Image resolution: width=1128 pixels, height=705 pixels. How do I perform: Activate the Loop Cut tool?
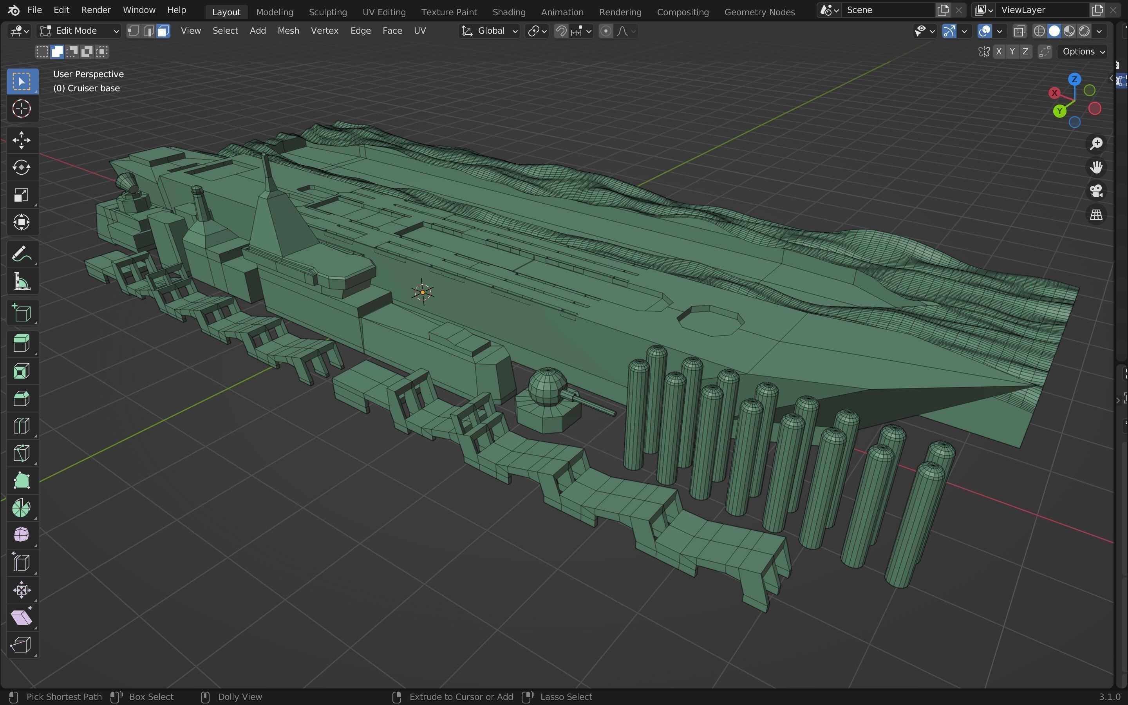pyautogui.click(x=22, y=425)
